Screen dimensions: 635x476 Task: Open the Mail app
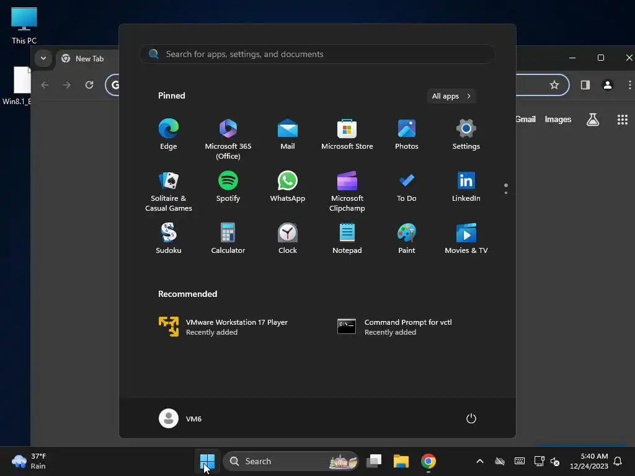coord(288,134)
